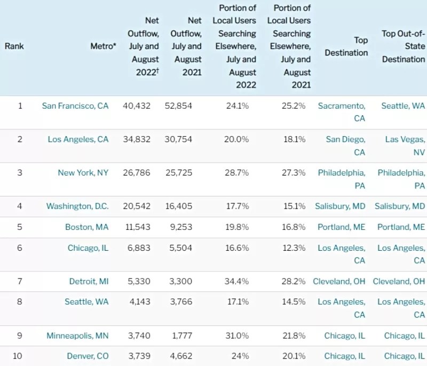Click the Top Destination column header

[x=347, y=46]
